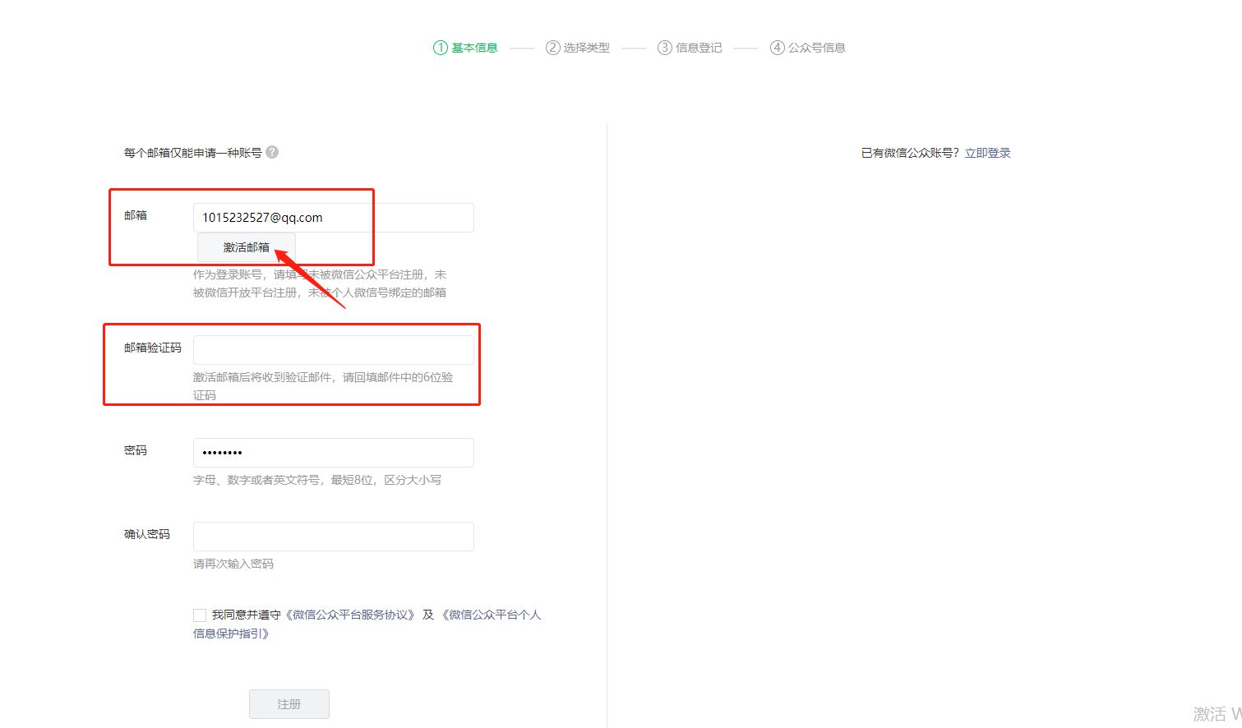The height and width of the screenshot is (728, 1242).
Task: Click the 邮箱验证码 verification code field
Action: point(333,349)
